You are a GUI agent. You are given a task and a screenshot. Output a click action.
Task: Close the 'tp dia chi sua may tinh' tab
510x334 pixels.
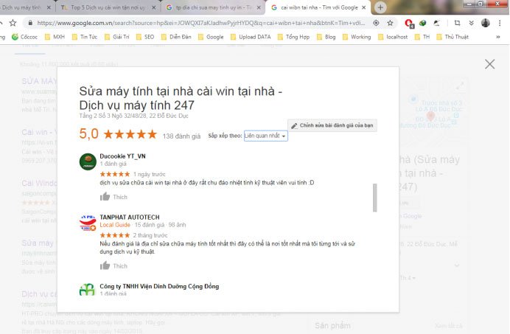click(x=259, y=7)
